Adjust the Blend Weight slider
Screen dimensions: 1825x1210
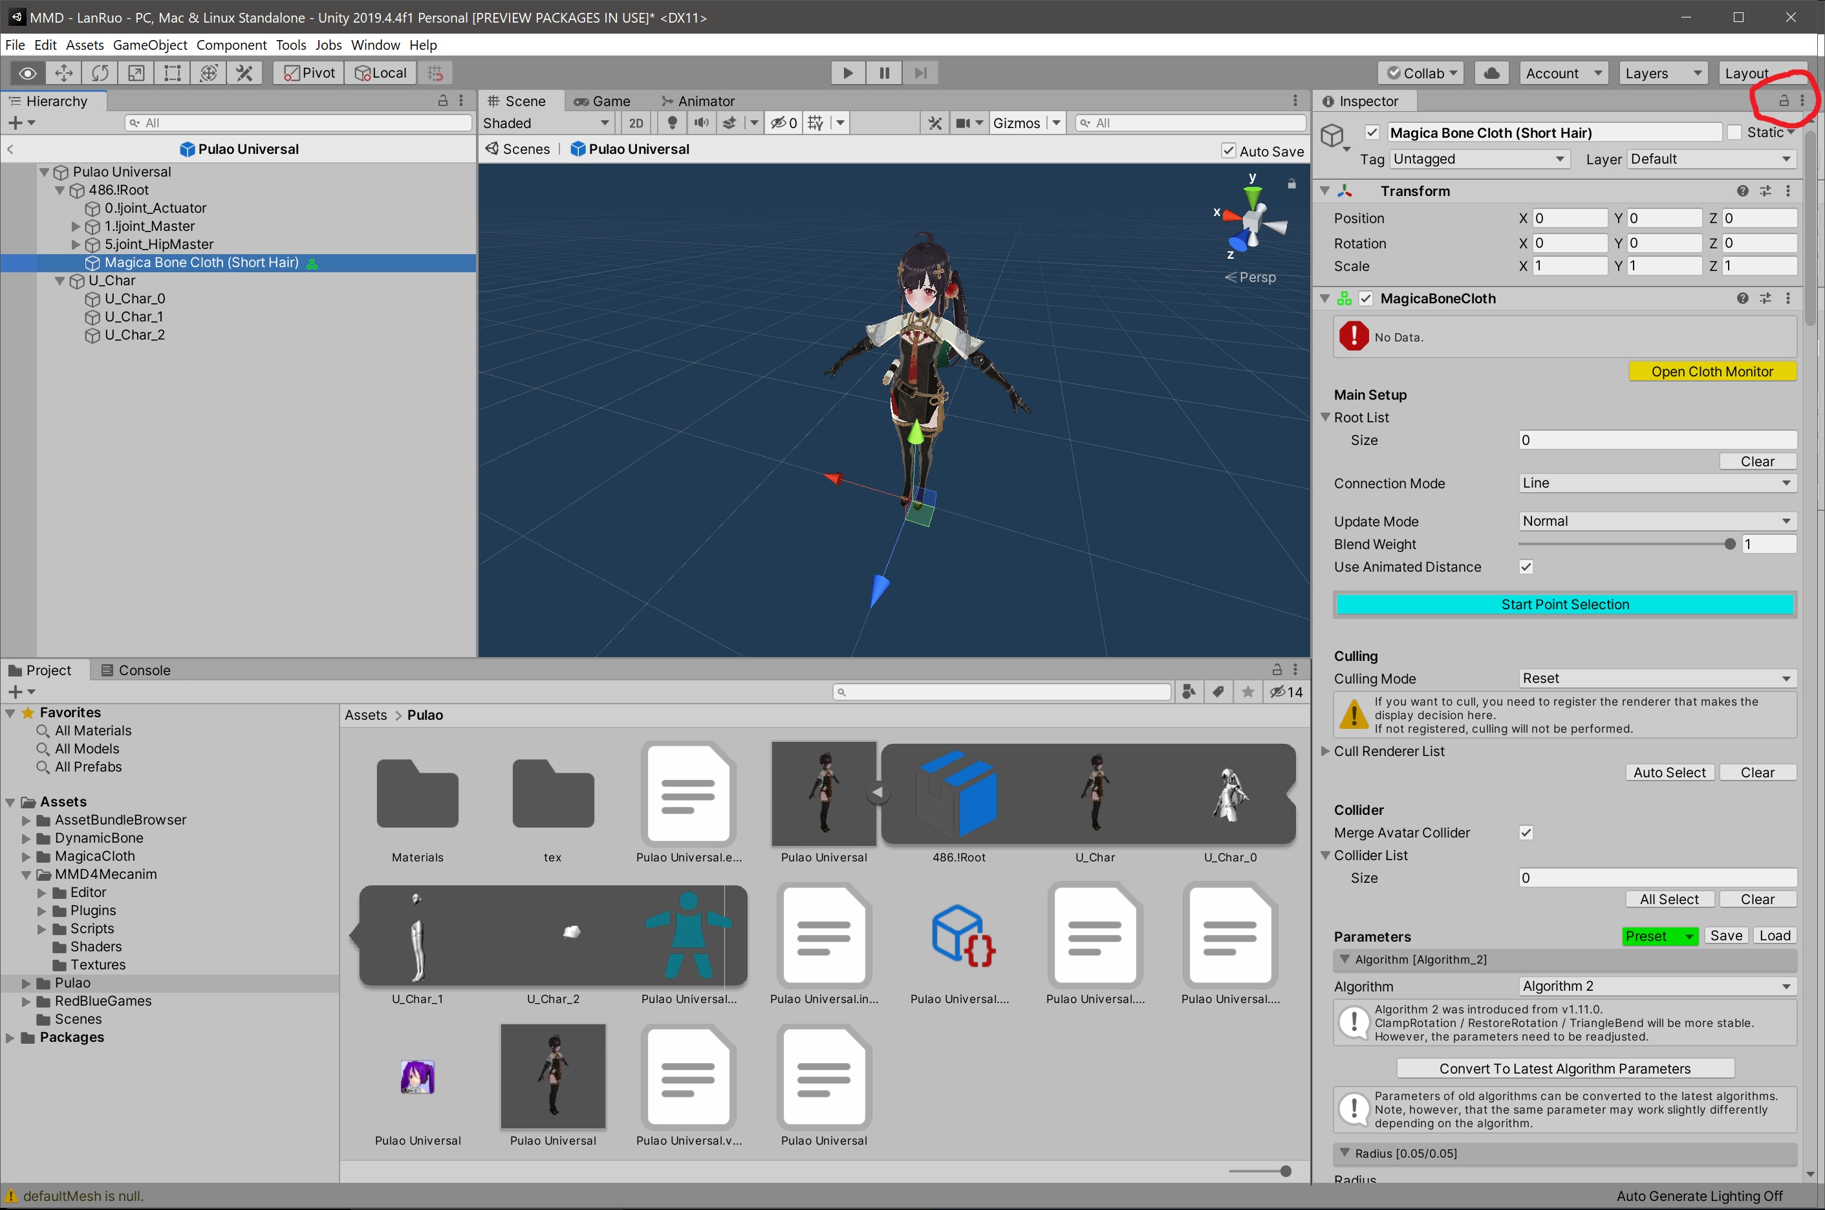pos(1729,545)
